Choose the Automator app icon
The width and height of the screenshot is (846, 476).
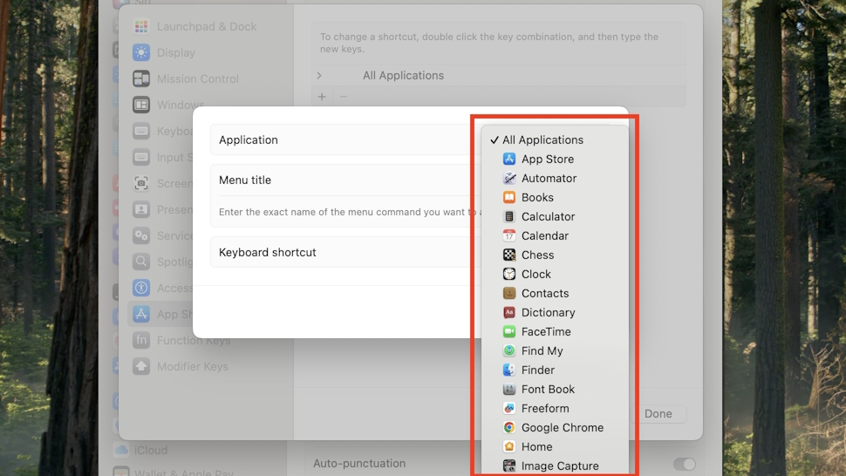(x=508, y=178)
